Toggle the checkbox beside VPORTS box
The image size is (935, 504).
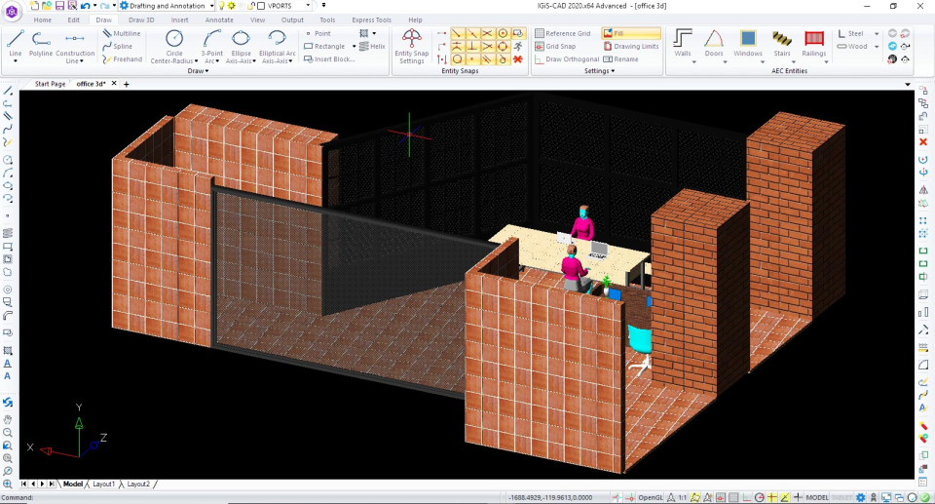point(261,6)
